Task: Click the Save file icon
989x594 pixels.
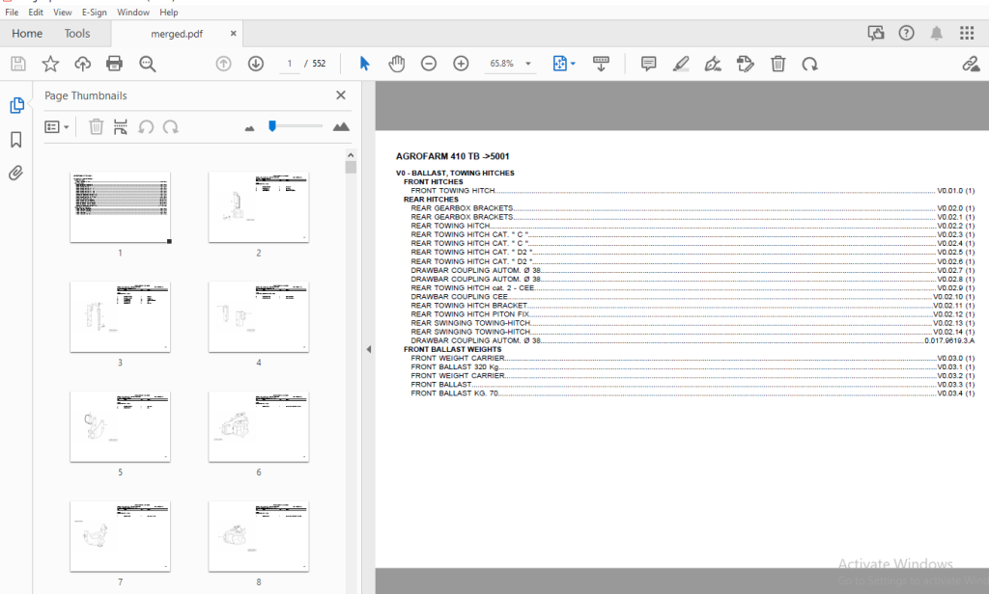Action: coord(18,64)
